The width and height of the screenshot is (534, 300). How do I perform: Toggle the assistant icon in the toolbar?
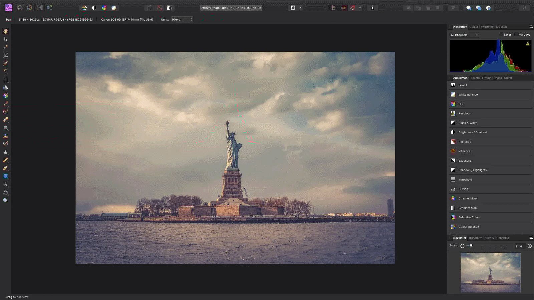coord(372,8)
